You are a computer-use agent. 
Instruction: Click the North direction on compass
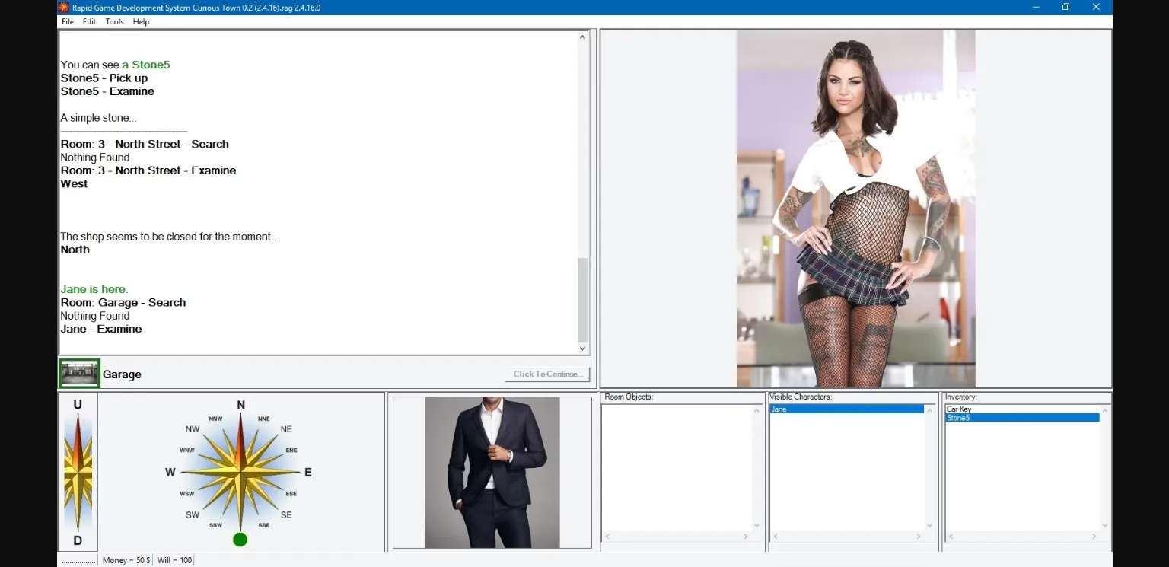point(240,406)
